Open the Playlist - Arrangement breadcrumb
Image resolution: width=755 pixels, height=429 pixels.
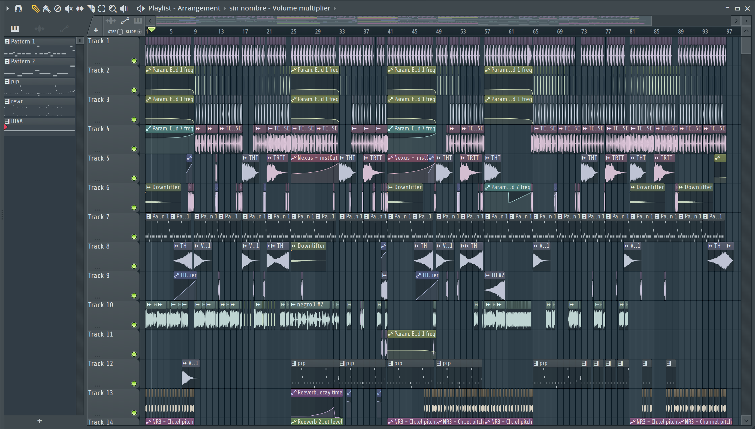(184, 8)
